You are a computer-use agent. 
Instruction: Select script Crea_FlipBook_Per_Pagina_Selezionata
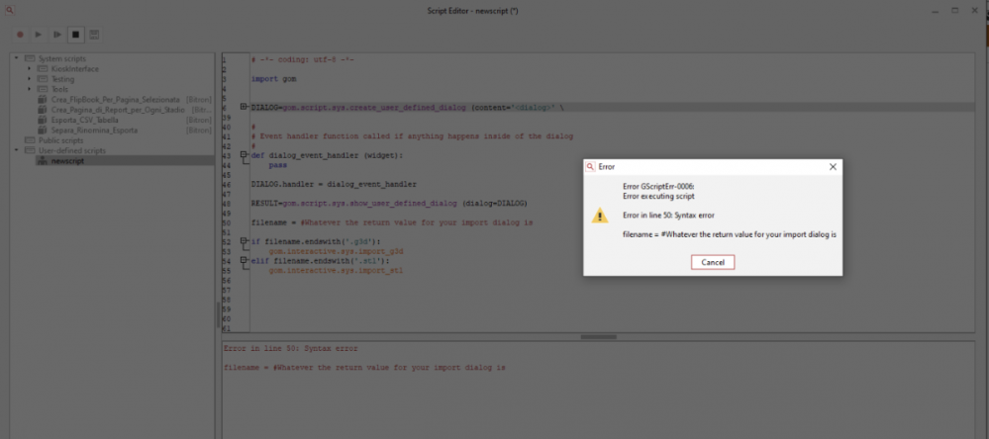tap(116, 100)
